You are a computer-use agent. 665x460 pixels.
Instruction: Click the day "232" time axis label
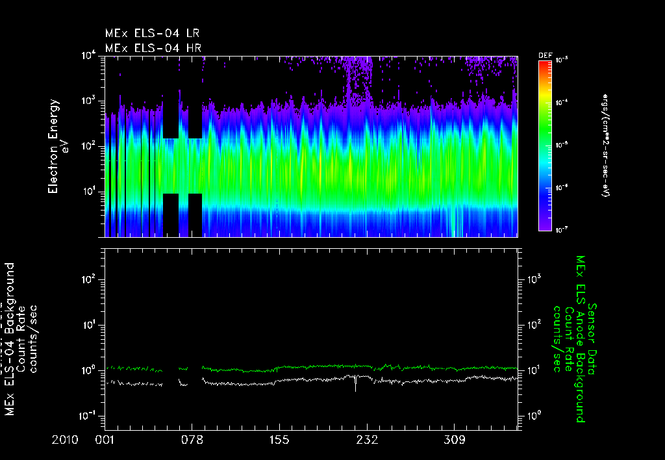pos(367,440)
